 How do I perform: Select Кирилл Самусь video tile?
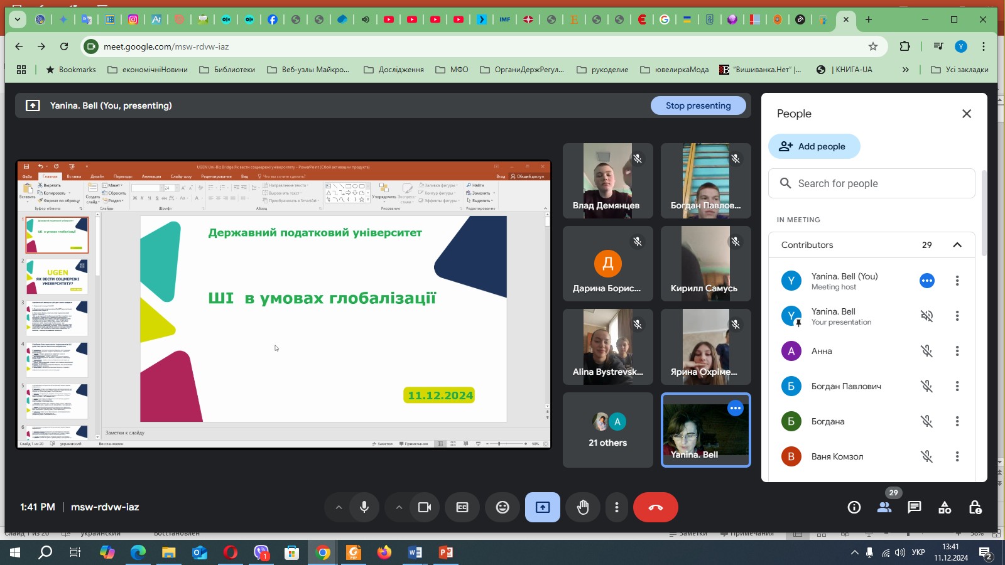pyautogui.click(x=706, y=264)
